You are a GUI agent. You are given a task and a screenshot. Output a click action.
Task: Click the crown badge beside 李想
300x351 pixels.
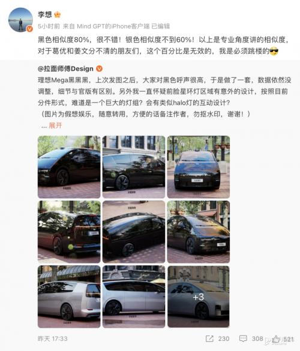coord(57,15)
